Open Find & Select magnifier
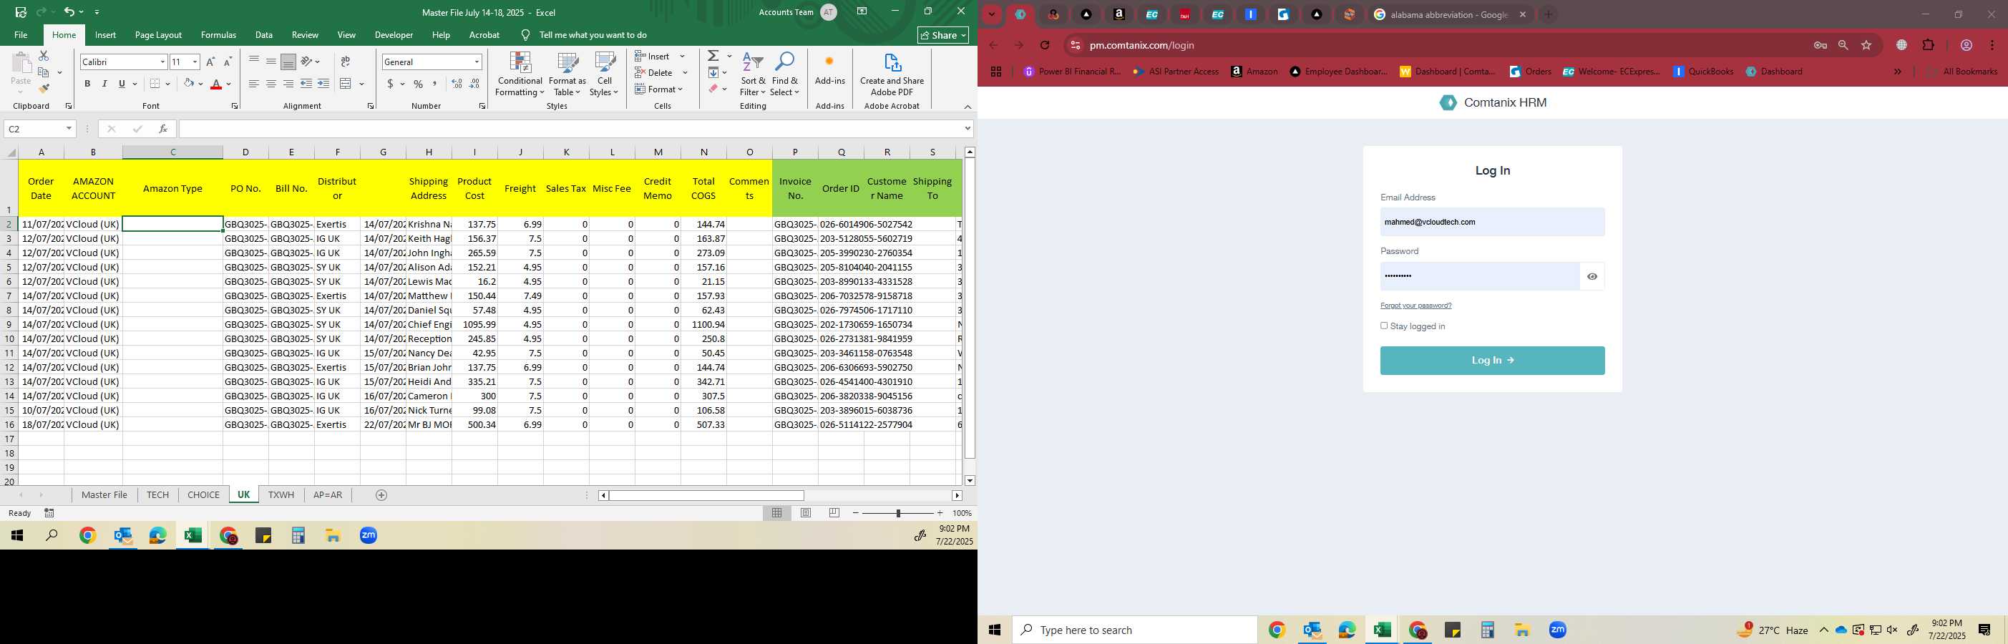This screenshot has width=2008, height=644. tap(785, 74)
